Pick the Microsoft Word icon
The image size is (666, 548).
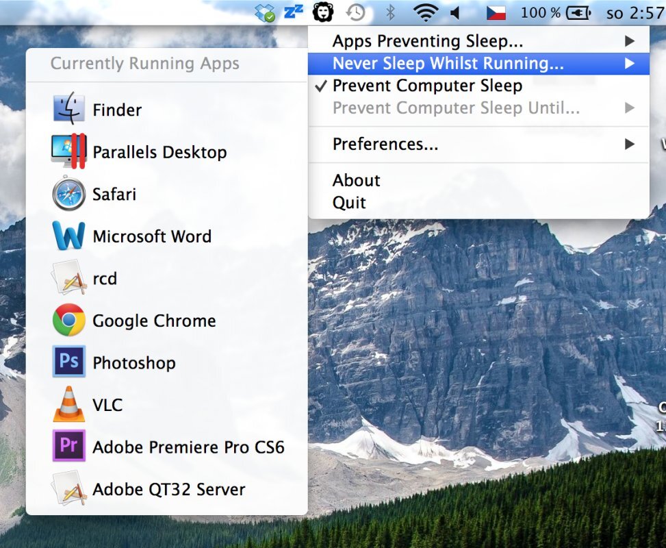[68, 236]
